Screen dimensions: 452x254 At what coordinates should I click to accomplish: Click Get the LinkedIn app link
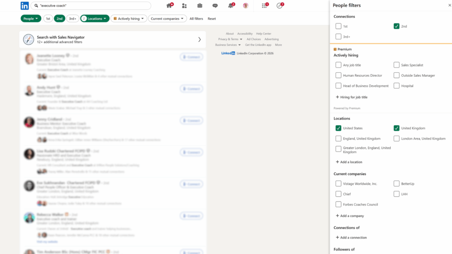tap(258, 45)
